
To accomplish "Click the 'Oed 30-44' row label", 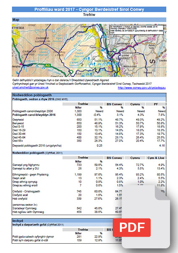I will [19, 134].
